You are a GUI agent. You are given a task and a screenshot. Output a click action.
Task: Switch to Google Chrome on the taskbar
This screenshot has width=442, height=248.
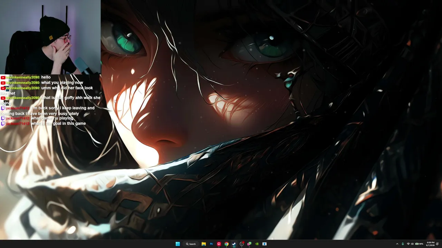click(227, 244)
